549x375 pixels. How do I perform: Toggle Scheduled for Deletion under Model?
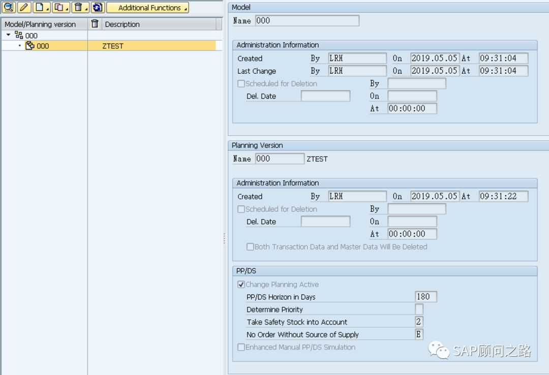pyautogui.click(x=241, y=84)
